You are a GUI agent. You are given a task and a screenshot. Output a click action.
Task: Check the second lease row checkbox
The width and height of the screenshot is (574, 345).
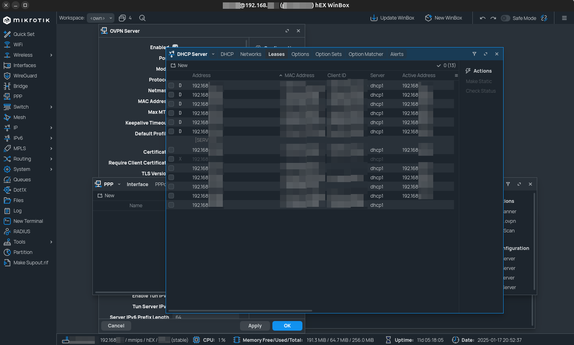pos(171,95)
